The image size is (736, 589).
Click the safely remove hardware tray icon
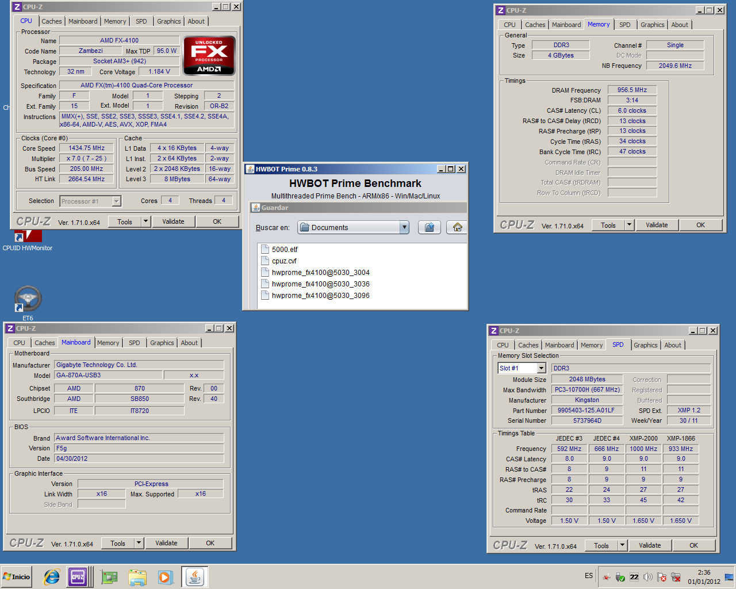tap(620, 577)
